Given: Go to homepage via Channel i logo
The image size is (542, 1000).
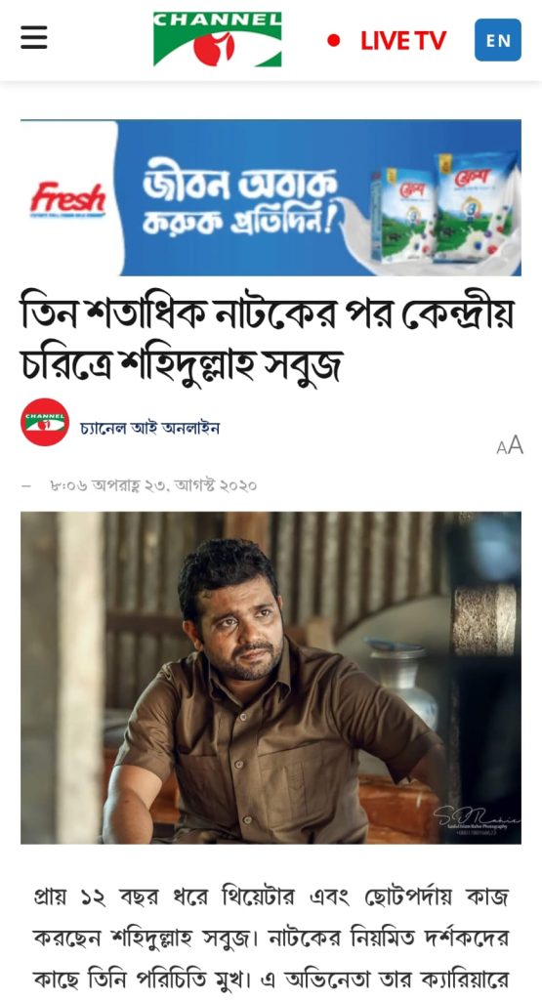Looking at the screenshot, I should pos(218,39).
